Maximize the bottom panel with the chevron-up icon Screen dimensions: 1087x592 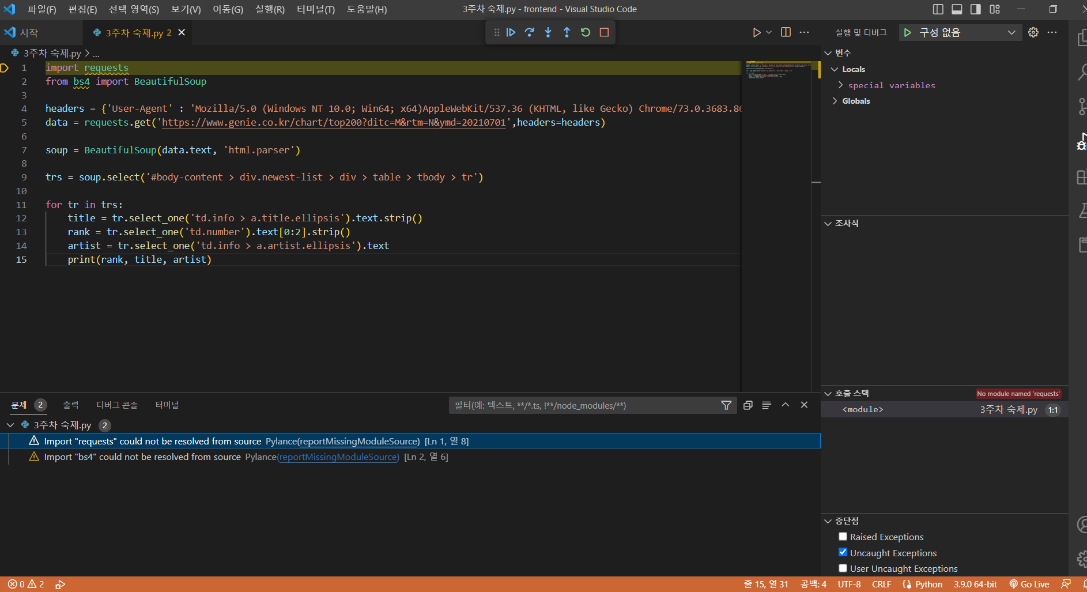785,405
